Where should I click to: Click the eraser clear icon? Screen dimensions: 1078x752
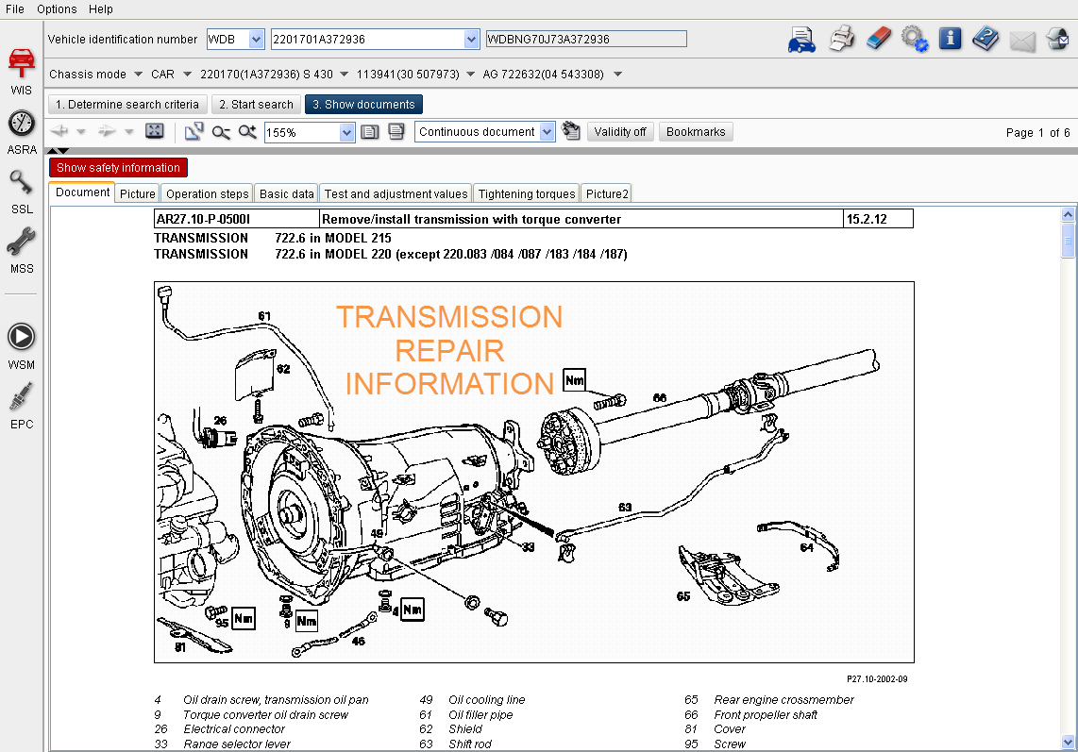tap(878, 39)
